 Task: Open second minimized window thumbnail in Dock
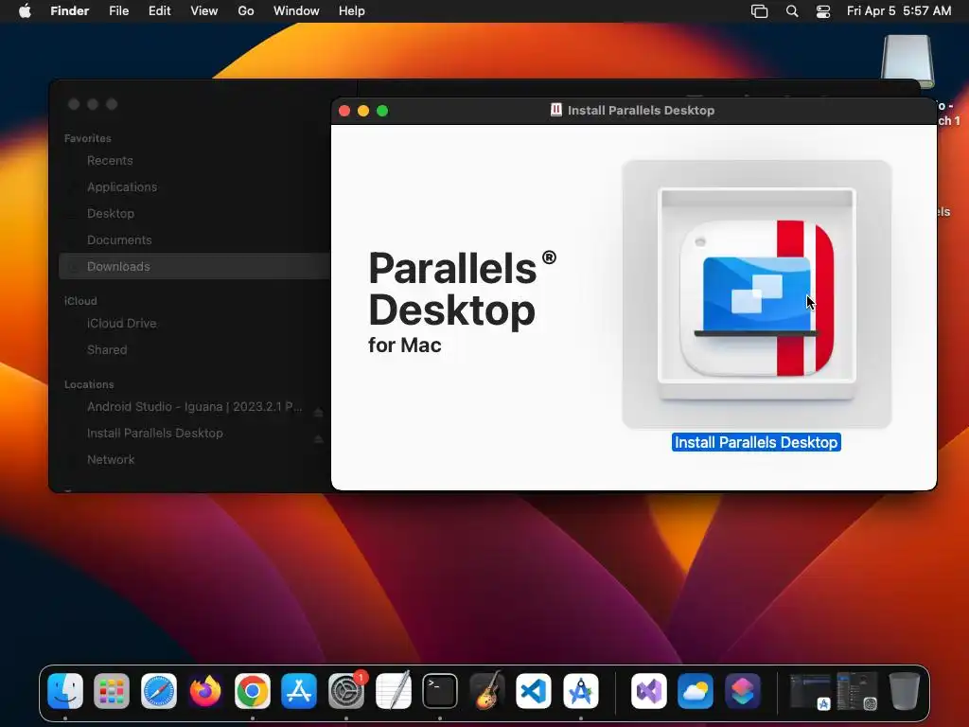pyautogui.click(x=857, y=691)
